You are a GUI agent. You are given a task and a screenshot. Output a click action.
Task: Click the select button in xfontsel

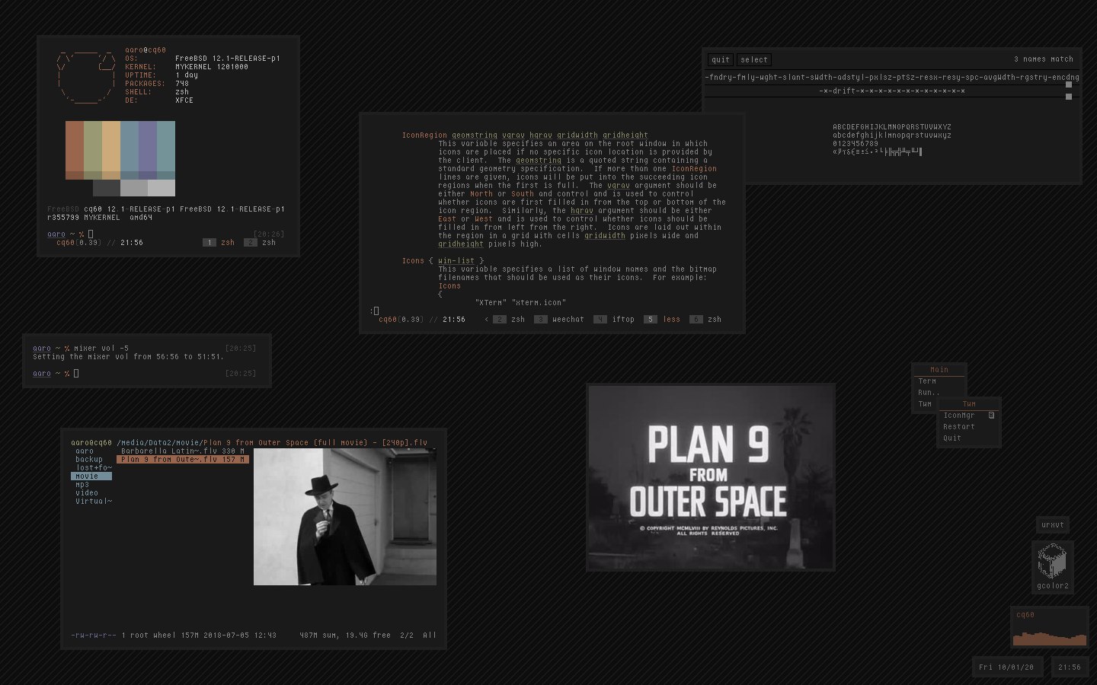point(754,59)
